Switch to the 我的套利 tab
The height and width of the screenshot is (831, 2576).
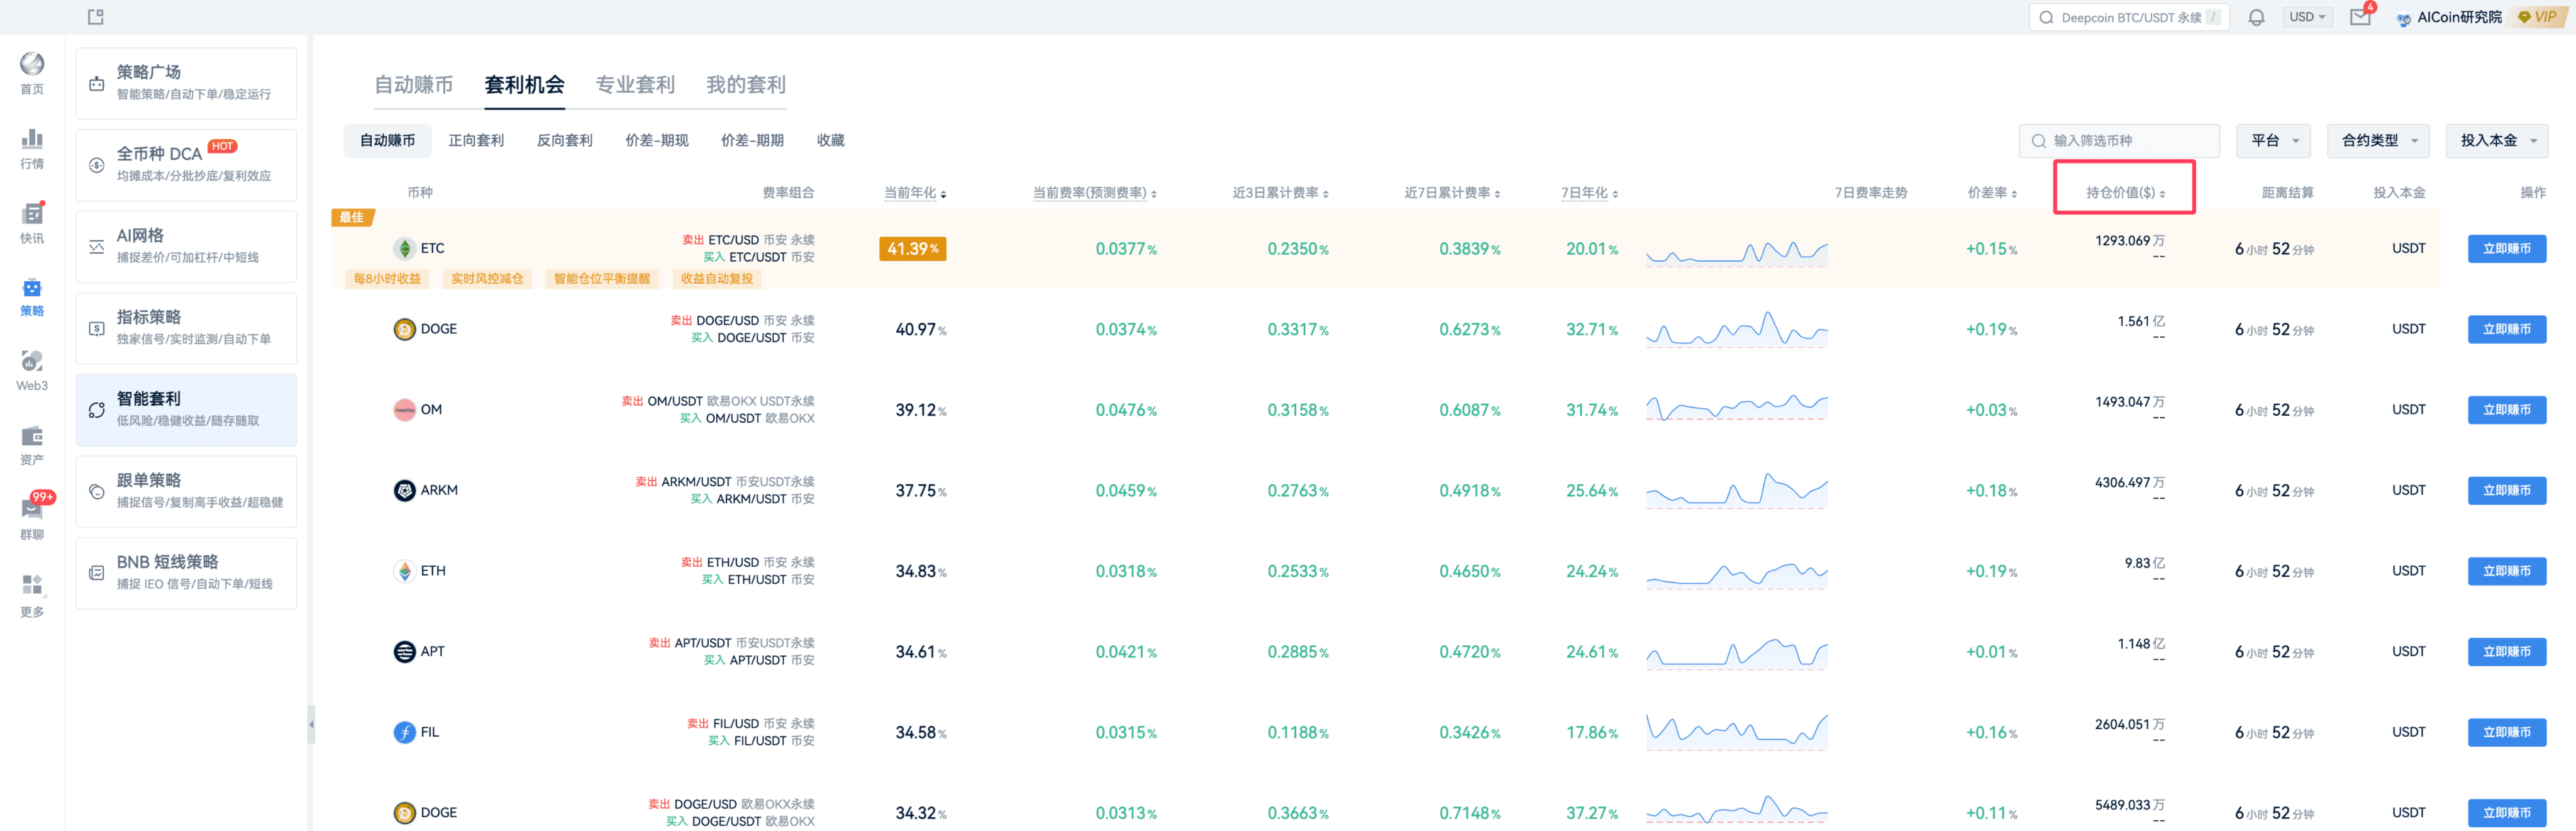(746, 85)
